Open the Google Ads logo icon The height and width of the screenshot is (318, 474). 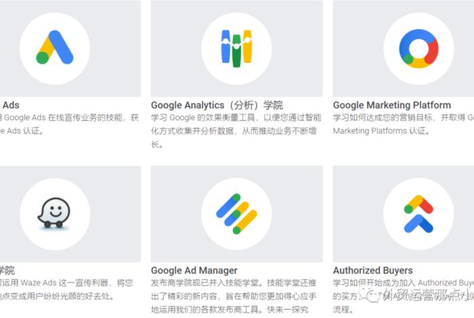coord(55,47)
